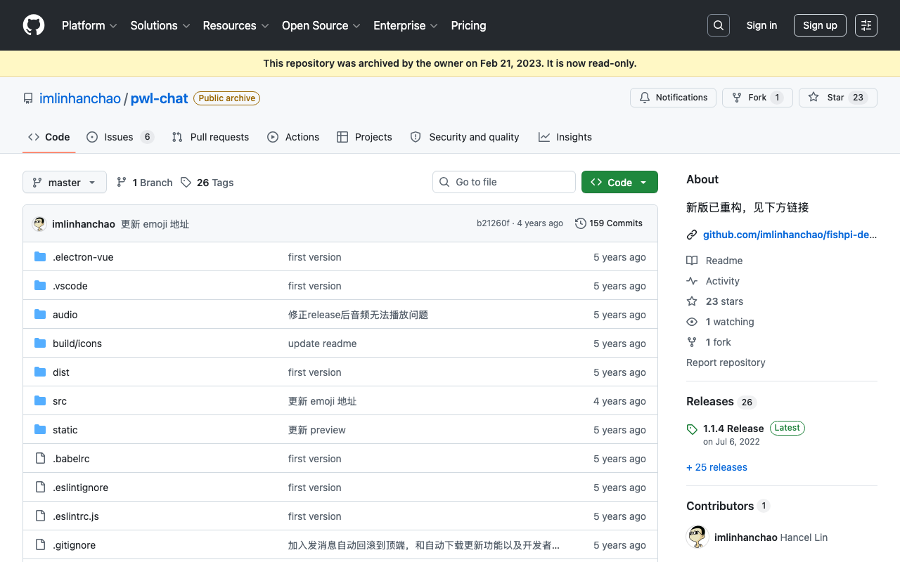Click the src folder icon
The width and height of the screenshot is (900, 562).
pos(40,401)
